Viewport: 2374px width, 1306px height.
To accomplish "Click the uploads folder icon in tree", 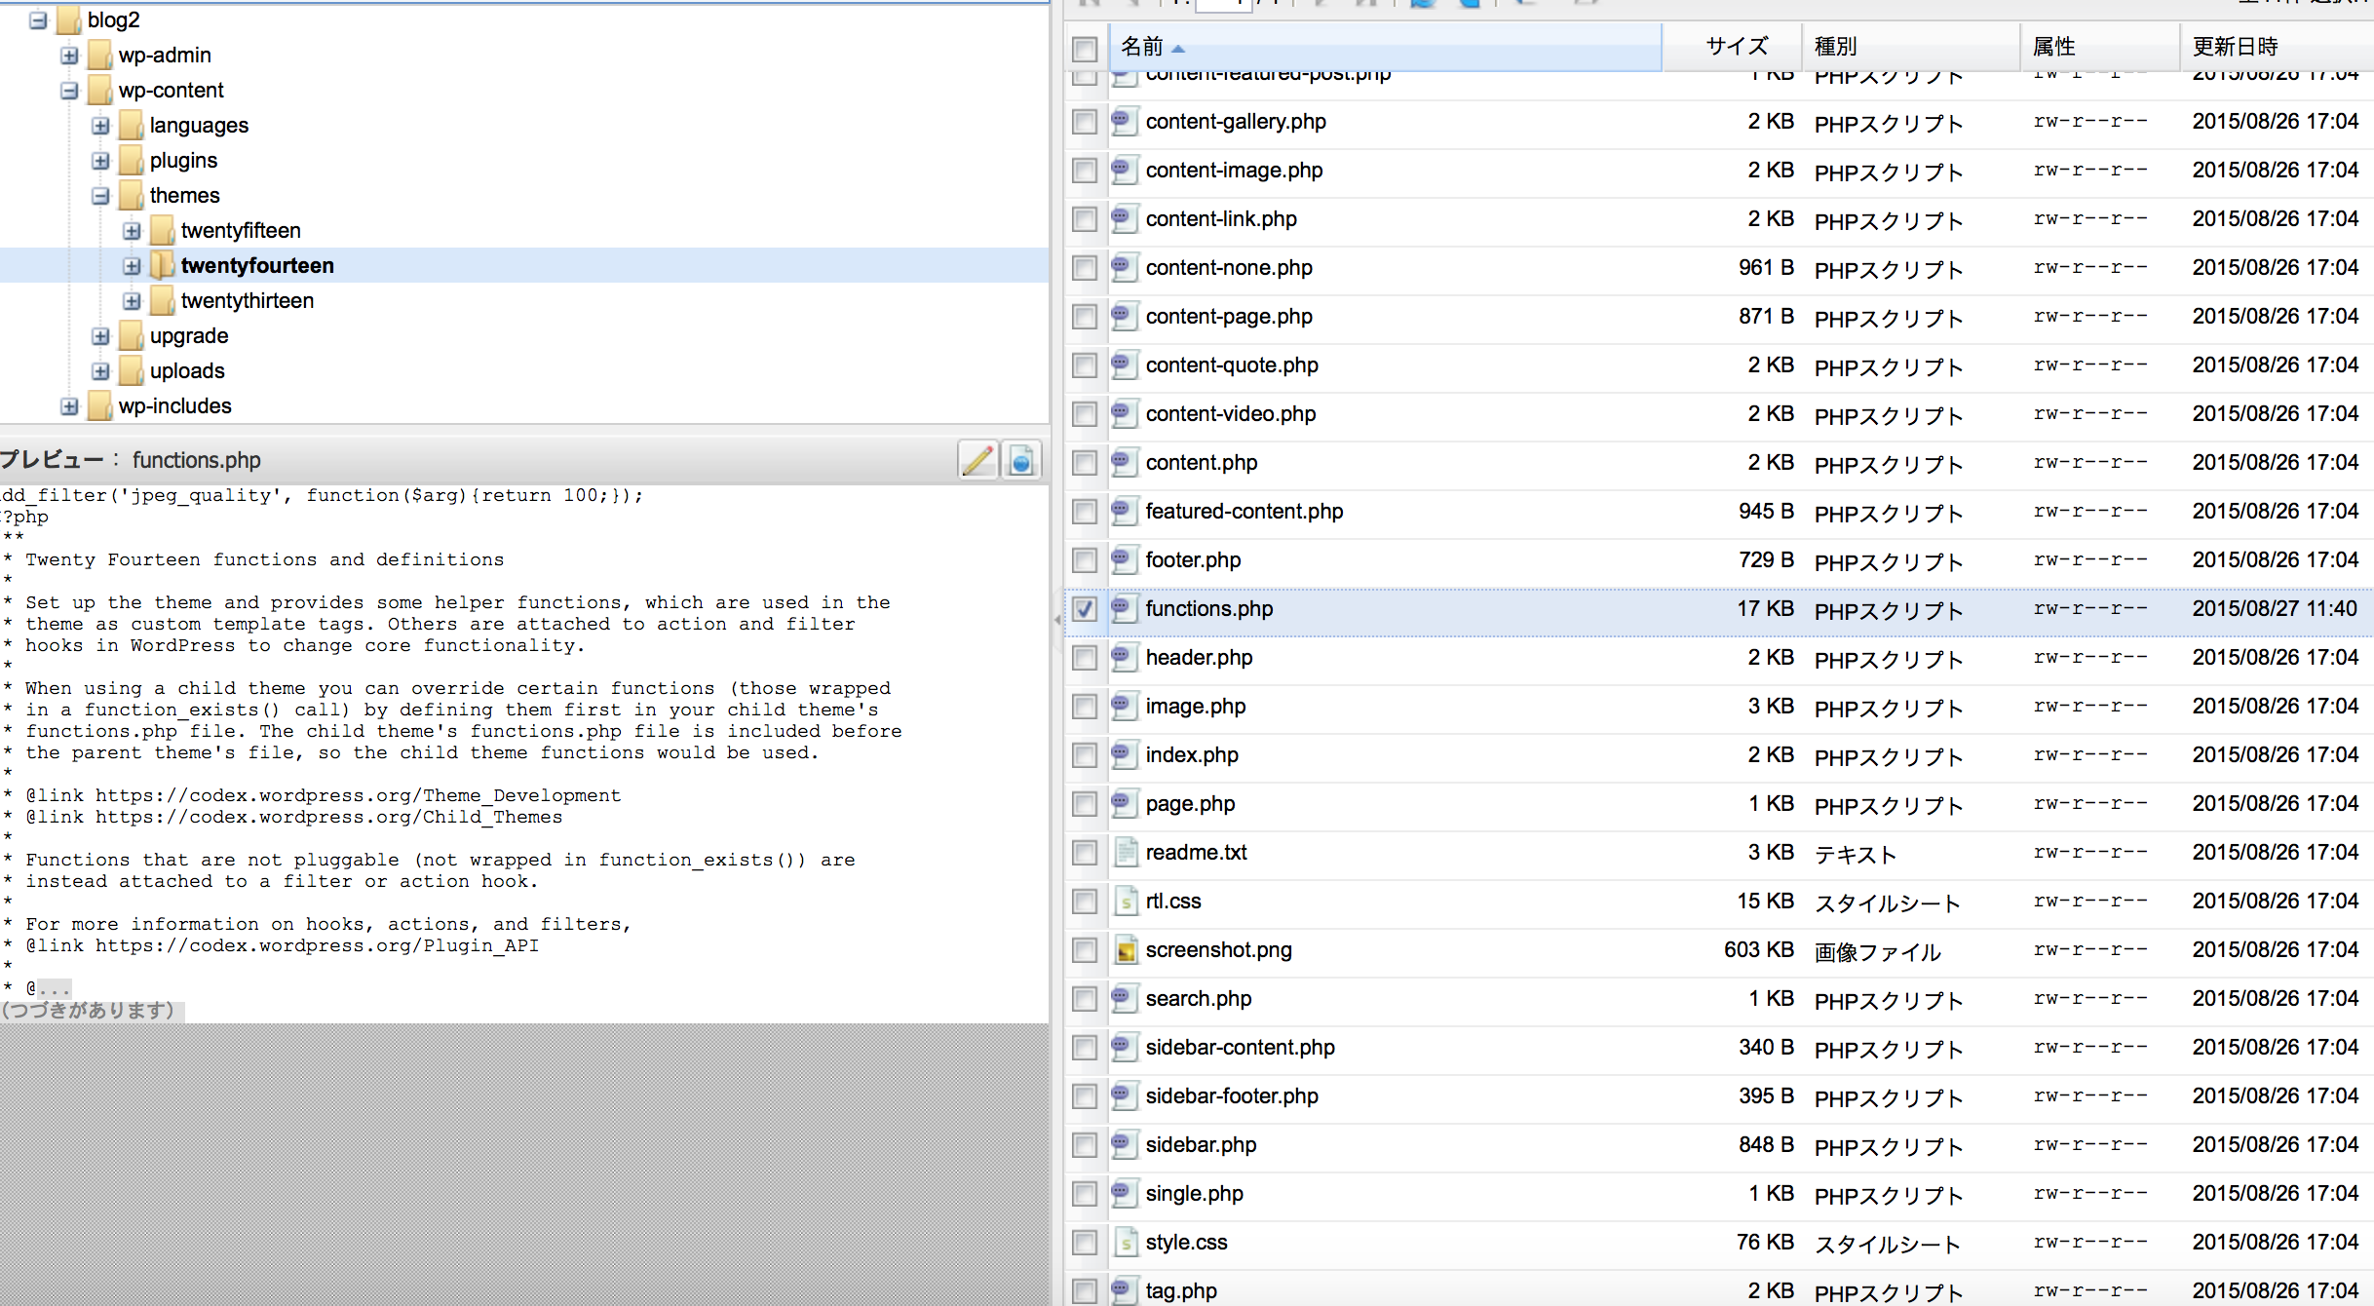I will (131, 370).
